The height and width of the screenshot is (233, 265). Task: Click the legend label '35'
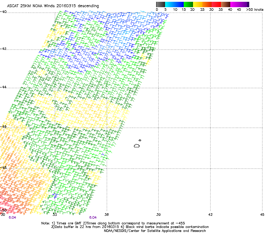(x=221, y=10)
